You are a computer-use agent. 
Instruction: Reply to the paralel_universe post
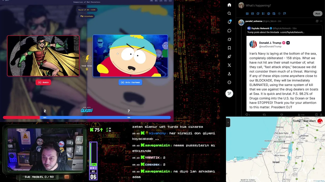[247, 115]
